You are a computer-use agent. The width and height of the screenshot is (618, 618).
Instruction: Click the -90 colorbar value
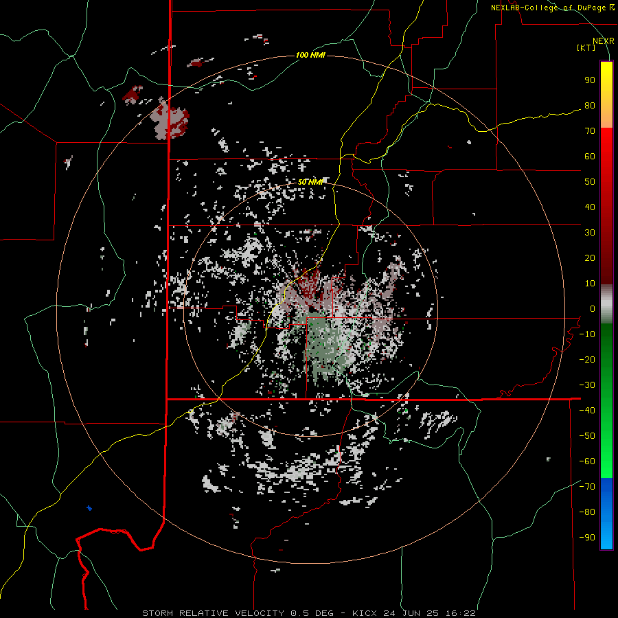pos(587,537)
